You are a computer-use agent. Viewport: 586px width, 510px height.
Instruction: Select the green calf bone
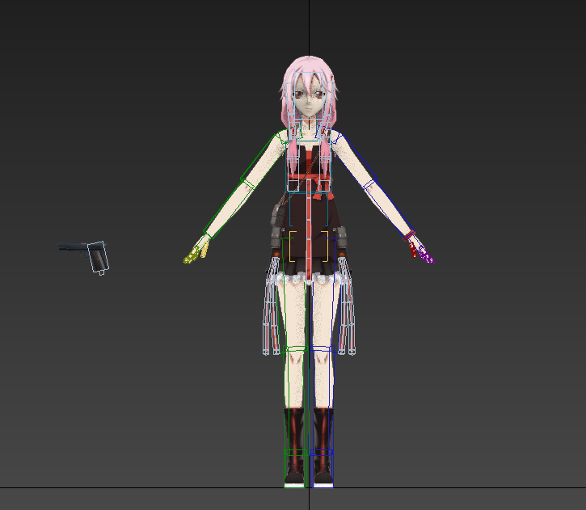[295, 400]
